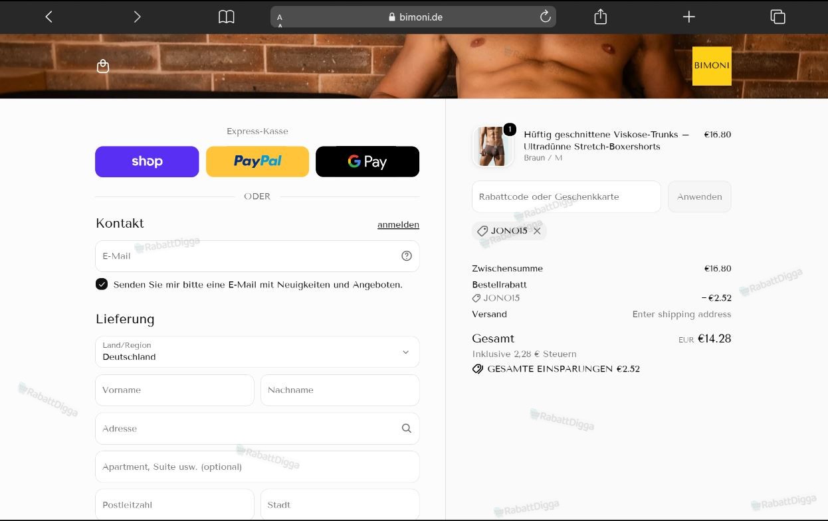The width and height of the screenshot is (828, 521).
Task: Pay with PayPal express button
Action: pyautogui.click(x=257, y=162)
